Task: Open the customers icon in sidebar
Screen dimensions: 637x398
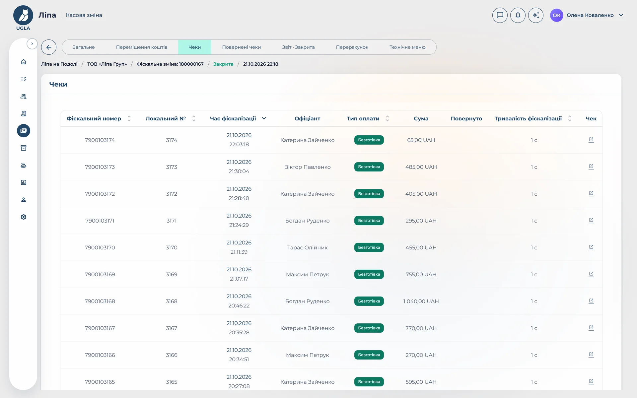Action: tap(24, 96)
